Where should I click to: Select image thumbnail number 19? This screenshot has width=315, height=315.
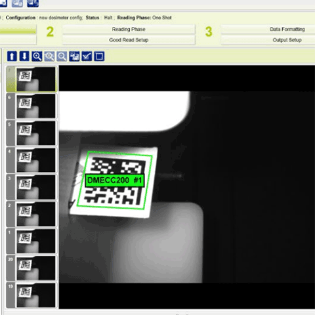31,295
